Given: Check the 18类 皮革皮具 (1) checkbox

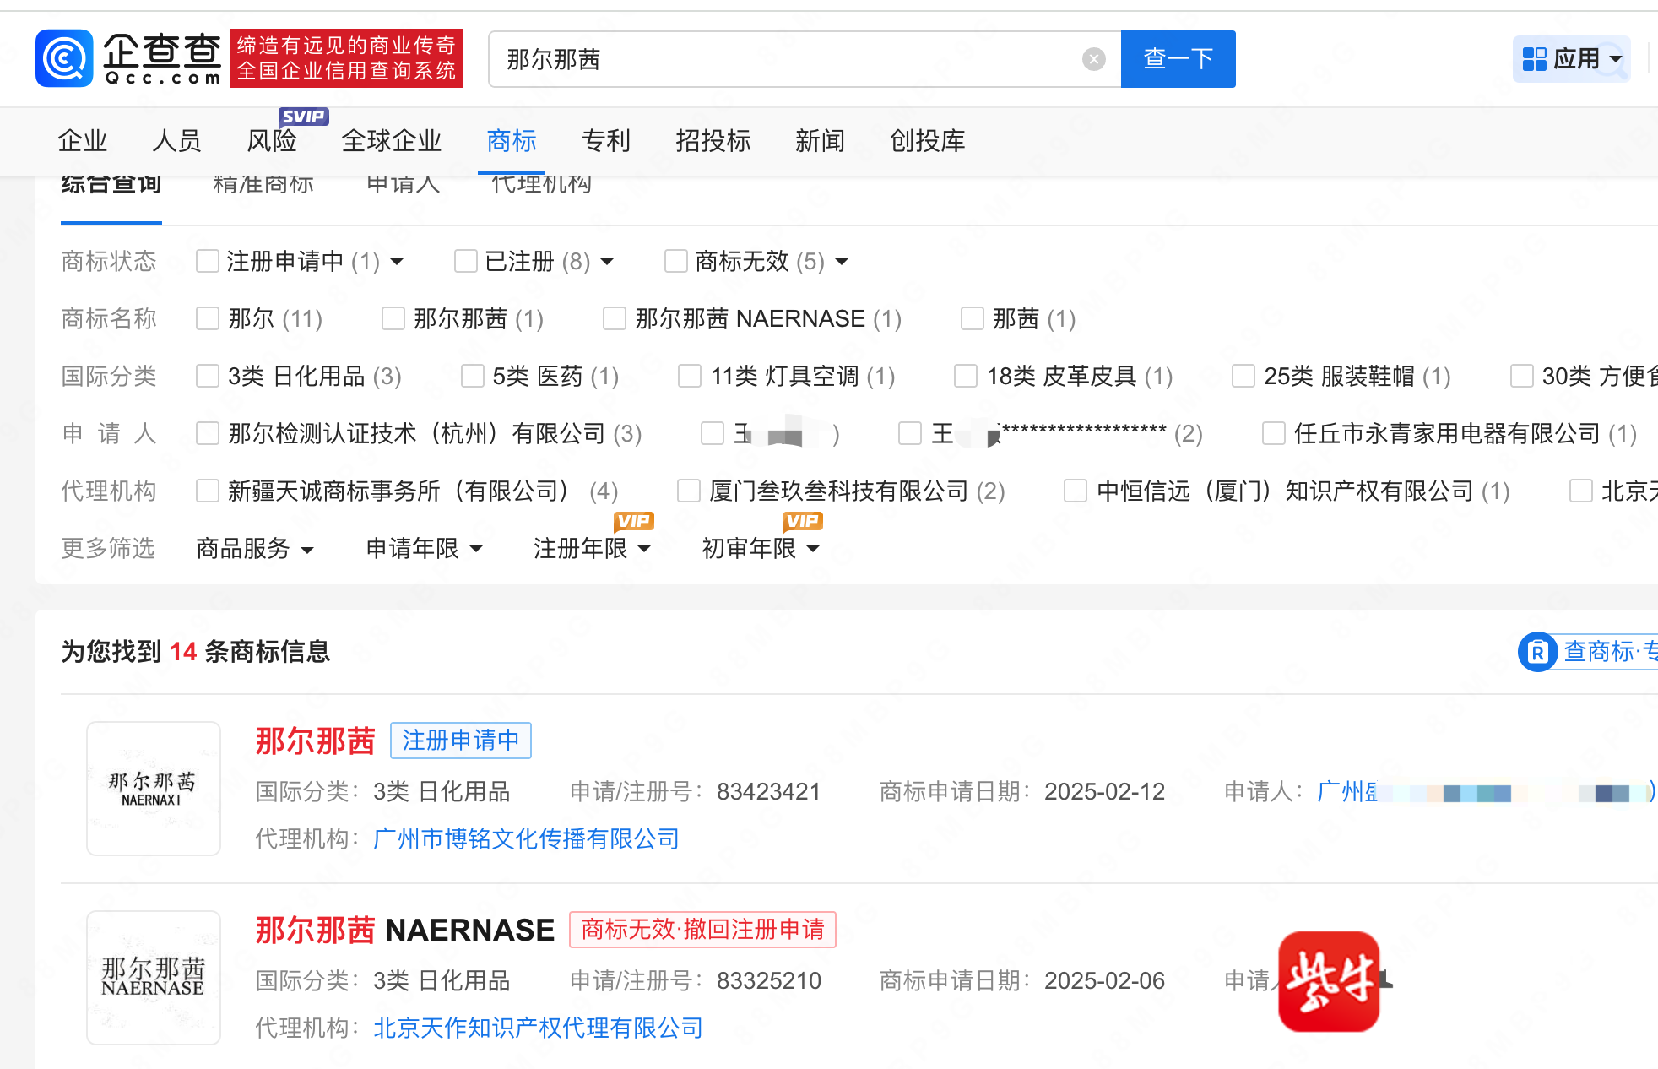Looking at the screenshot, I should click(x=966, y=376).
